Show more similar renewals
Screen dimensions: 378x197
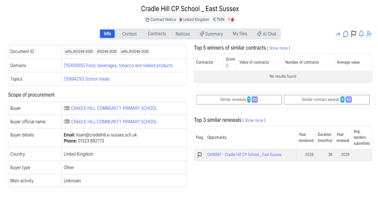[254, 120]
